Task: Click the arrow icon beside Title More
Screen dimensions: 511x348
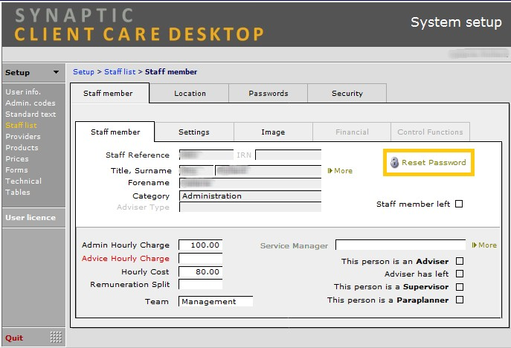Action: point(330,171)
